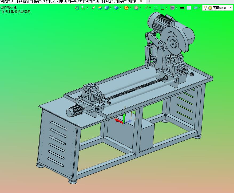Click the light blue face color swatch
Viewport: 234px width, 193px height.
[x=189, y=8]
